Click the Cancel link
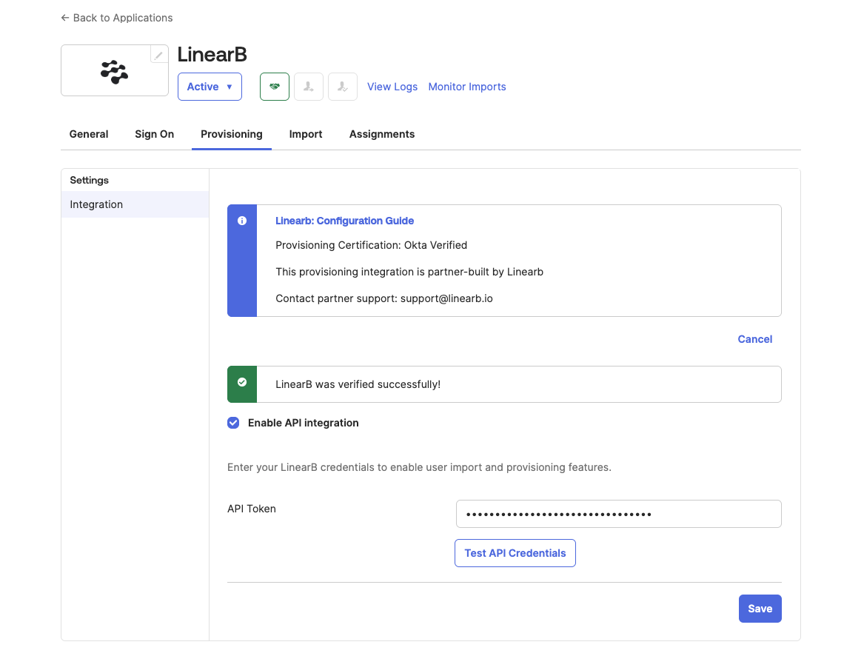The width and height of the screenshot is (844, 656). [754, 339]
